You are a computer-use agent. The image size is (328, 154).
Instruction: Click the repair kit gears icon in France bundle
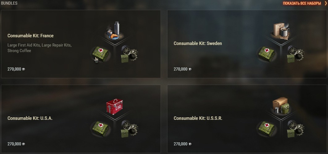[x=129, y=54]
